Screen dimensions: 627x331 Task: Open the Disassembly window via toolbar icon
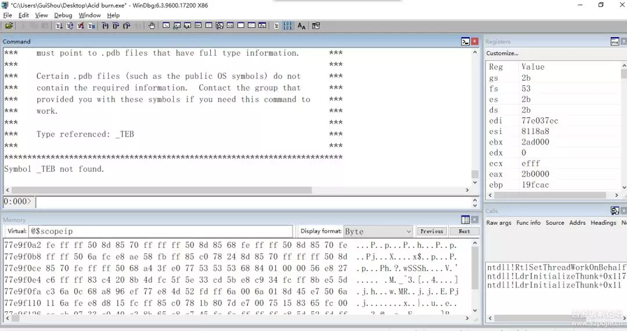(230, 26)
